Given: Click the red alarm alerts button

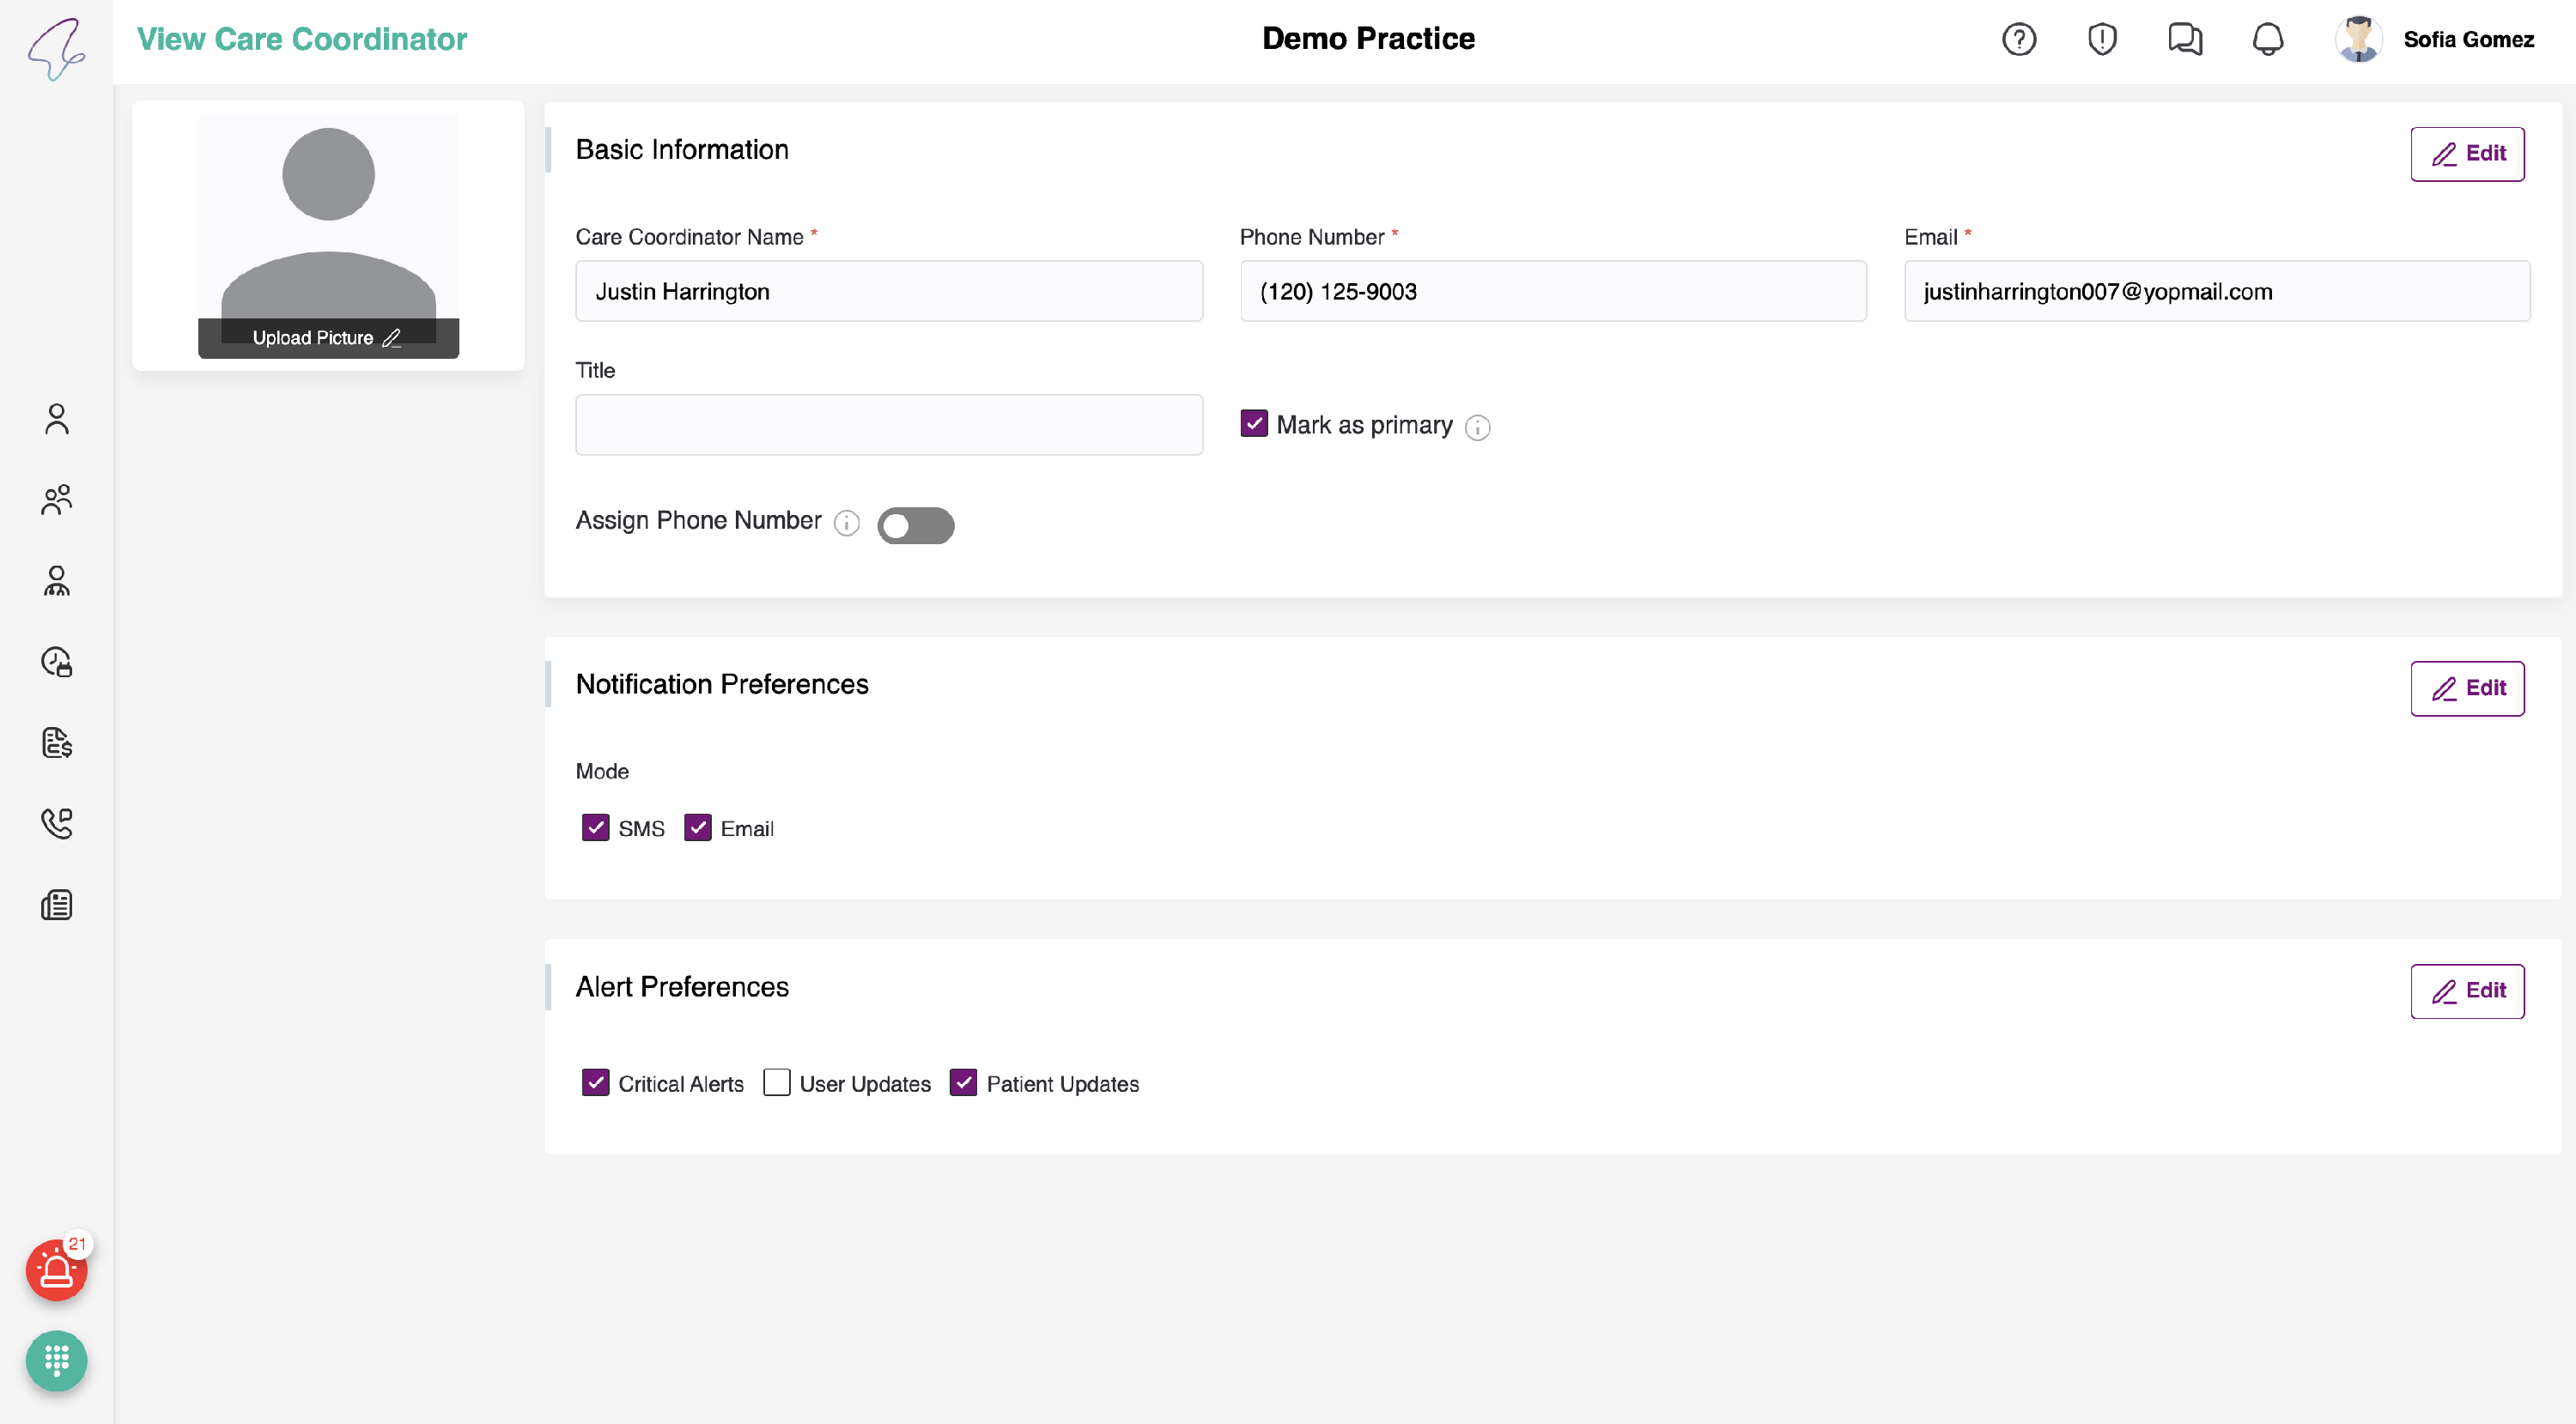Looking at the screenshot, I should pyautogui.click(x=56, y=1270).
